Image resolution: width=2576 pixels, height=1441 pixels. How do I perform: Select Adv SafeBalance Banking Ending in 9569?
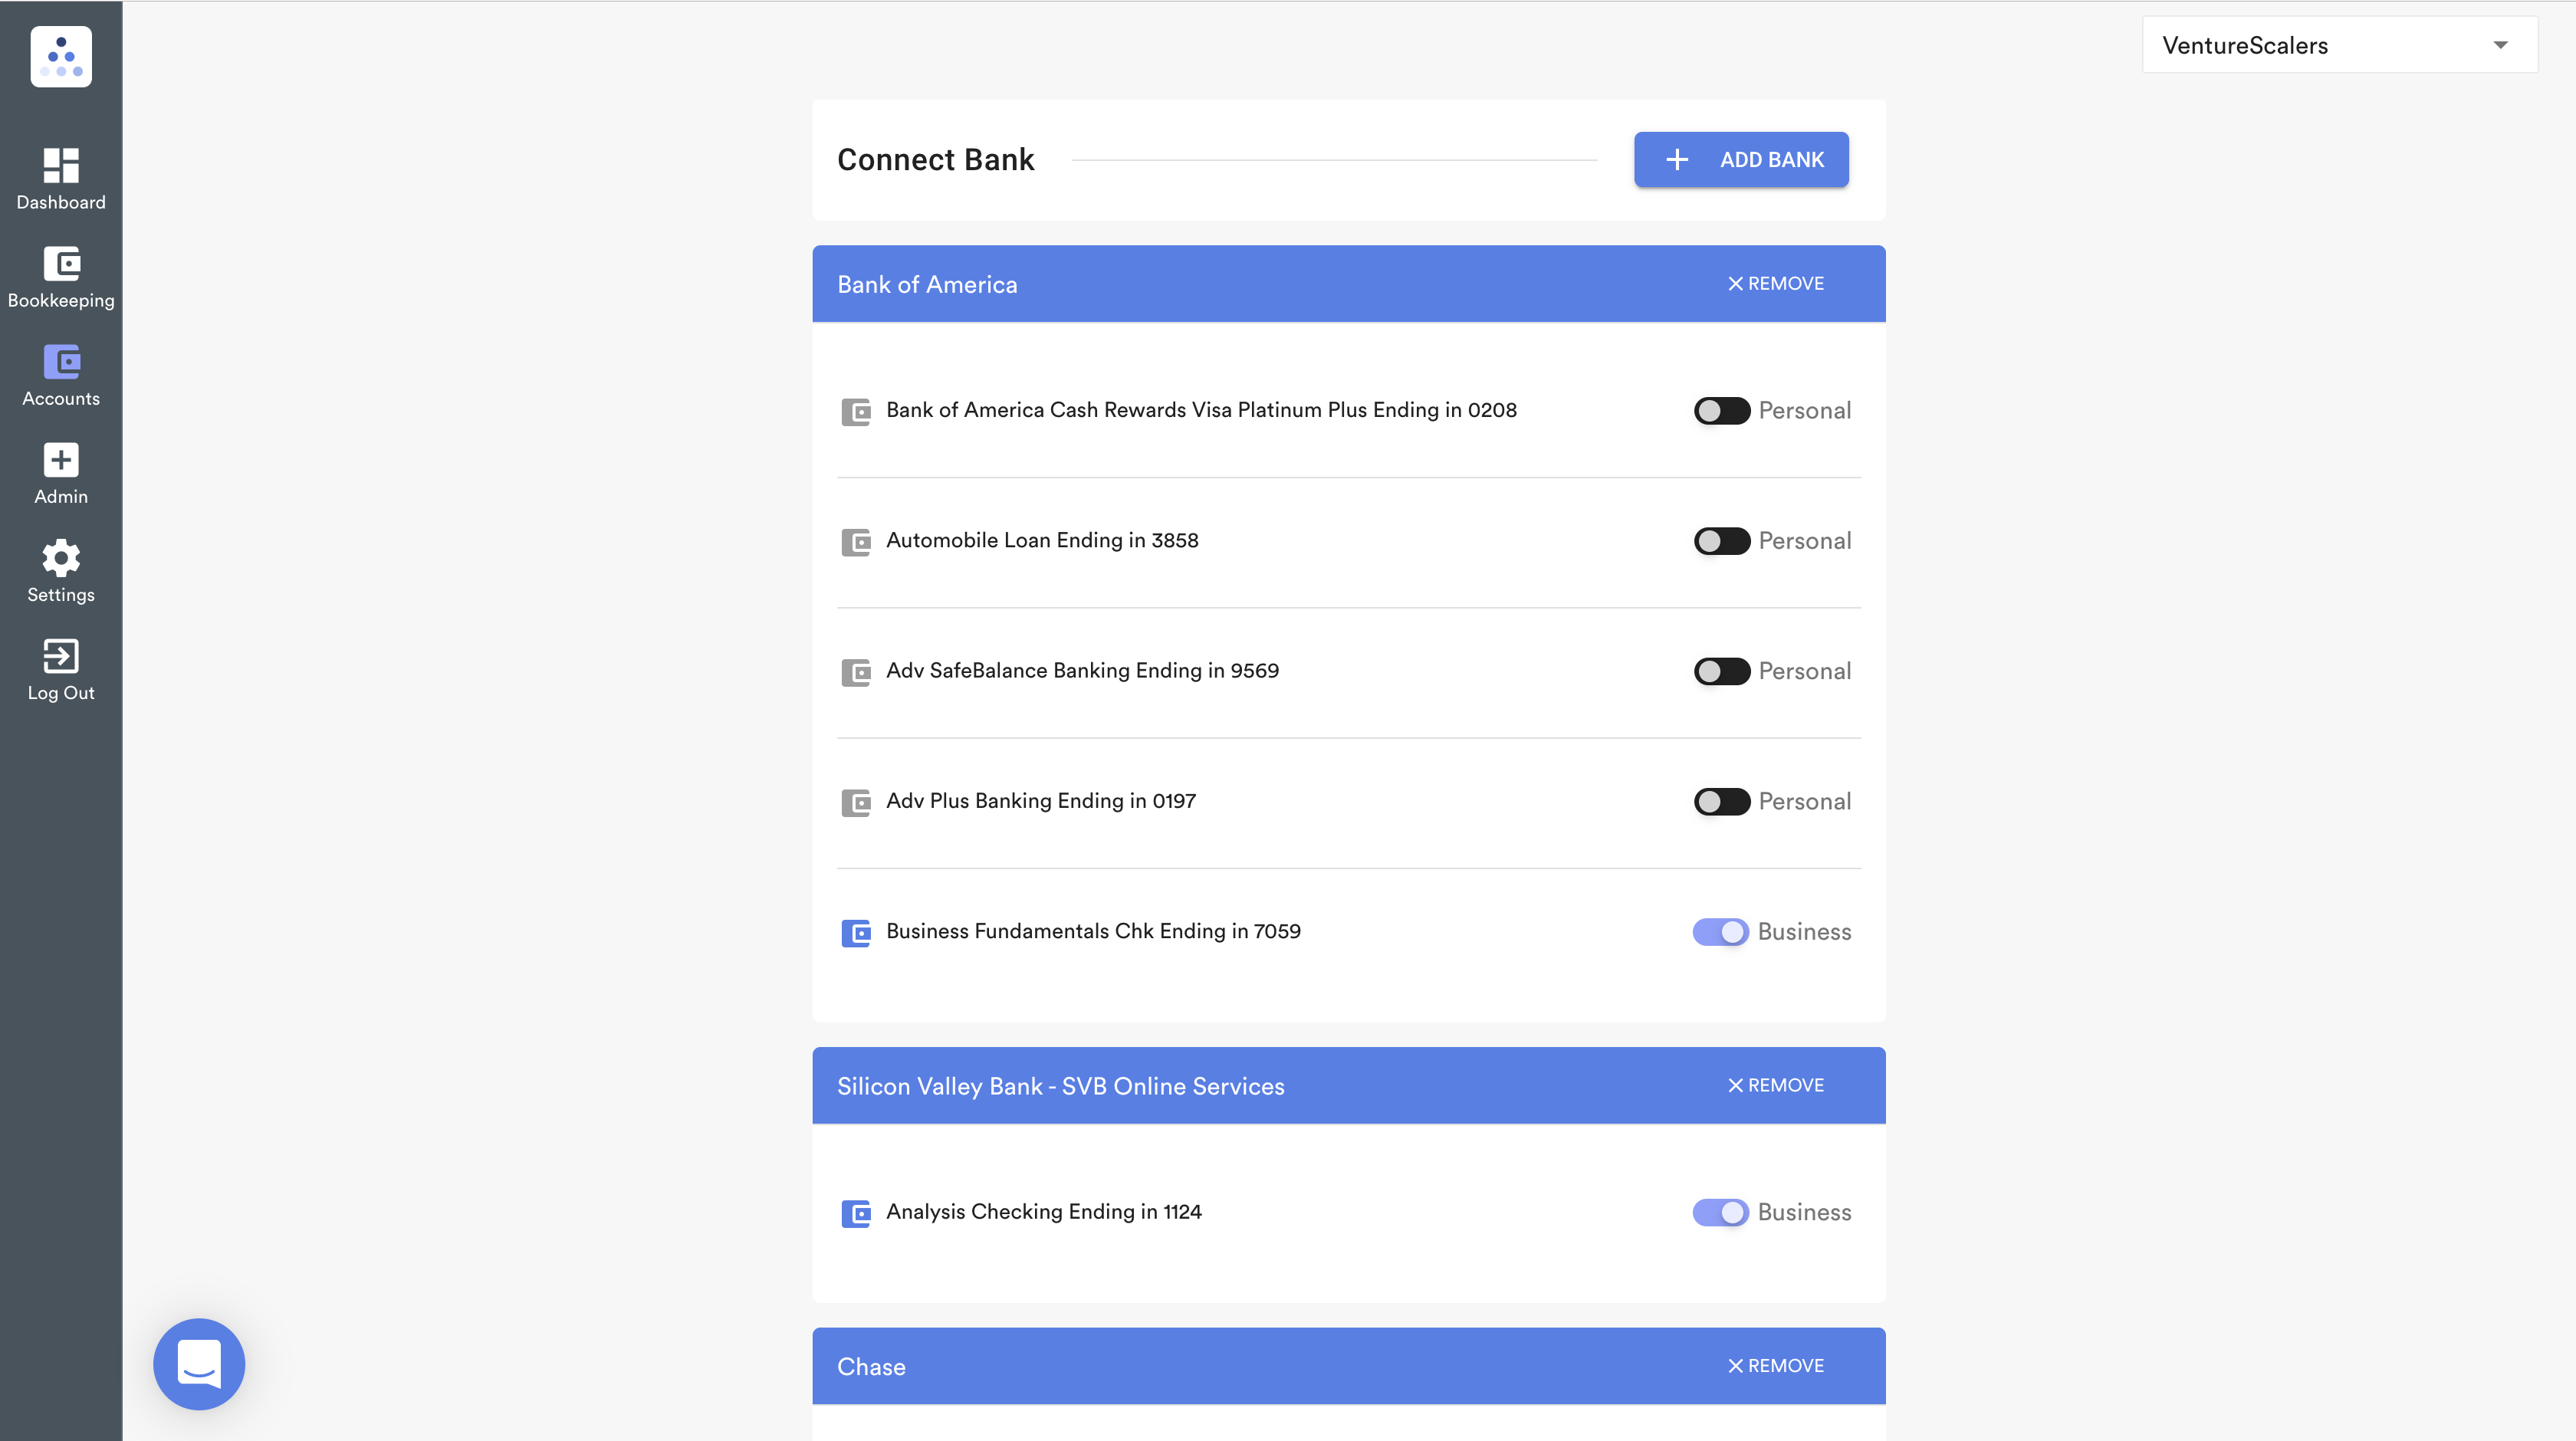[1082, 671]
